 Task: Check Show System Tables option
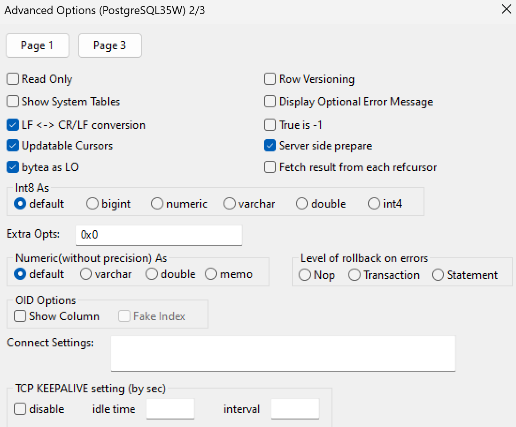point(13,102)
